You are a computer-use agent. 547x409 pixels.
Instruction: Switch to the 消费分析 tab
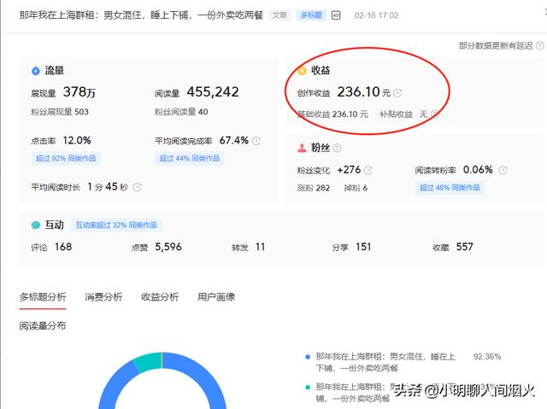click(103, 297)
